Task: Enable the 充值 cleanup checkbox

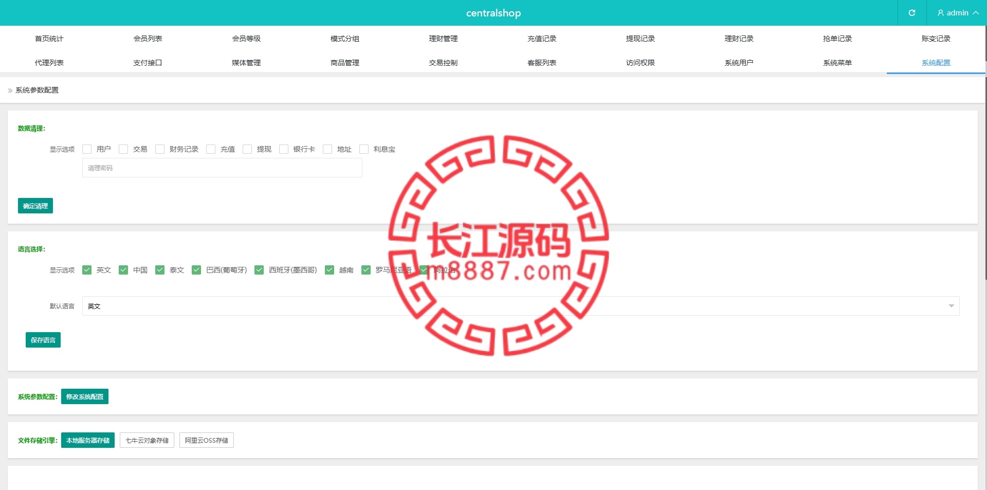Action: (x=211, y=149)
